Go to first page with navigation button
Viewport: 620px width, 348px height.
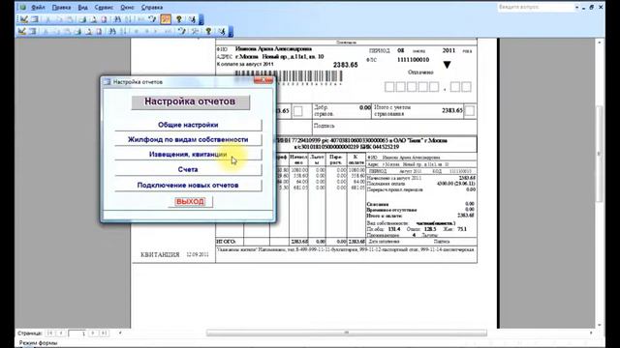(49, 333)
